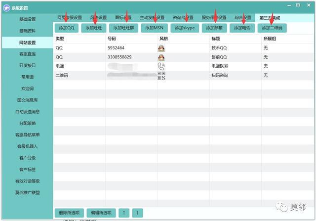Open 图文消息库 in the sidebar

pyautogui.click(x=28, y=100)
